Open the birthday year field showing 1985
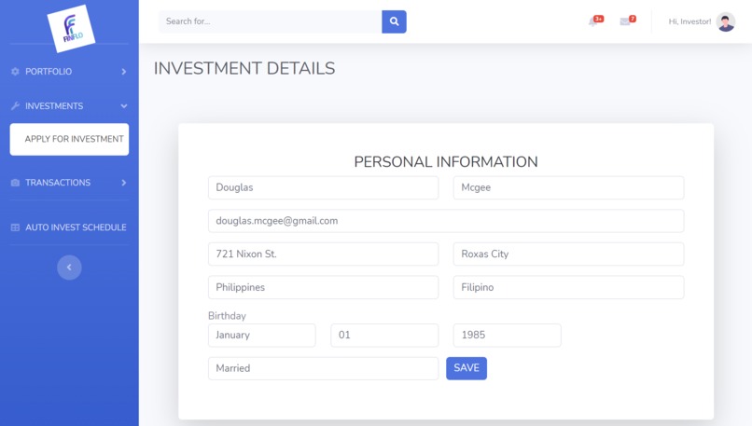 click(x=507, y=335)
